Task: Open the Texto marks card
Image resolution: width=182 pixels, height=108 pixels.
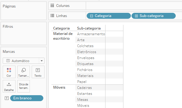Action: pos(38,72)
